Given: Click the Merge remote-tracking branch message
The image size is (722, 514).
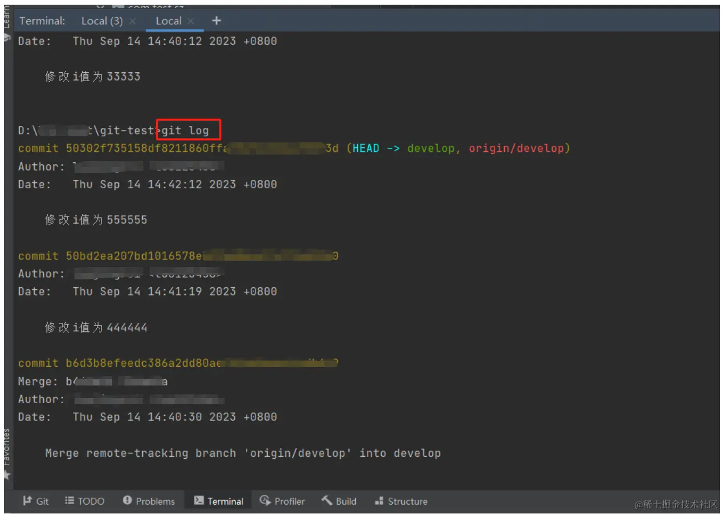Looking at the screenshot, I should pyautogui.click(x=243, y=453).
